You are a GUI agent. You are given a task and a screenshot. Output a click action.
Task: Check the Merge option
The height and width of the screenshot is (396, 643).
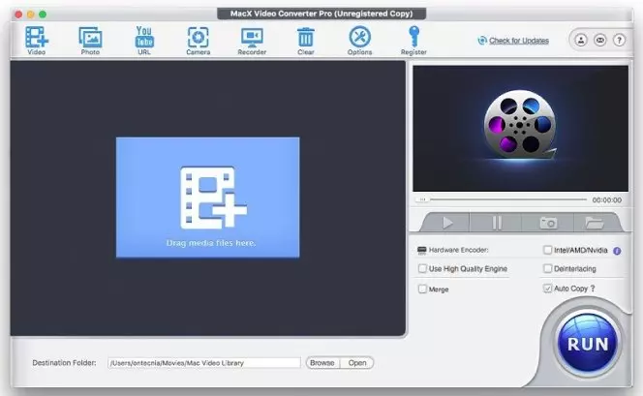point(422,289)
